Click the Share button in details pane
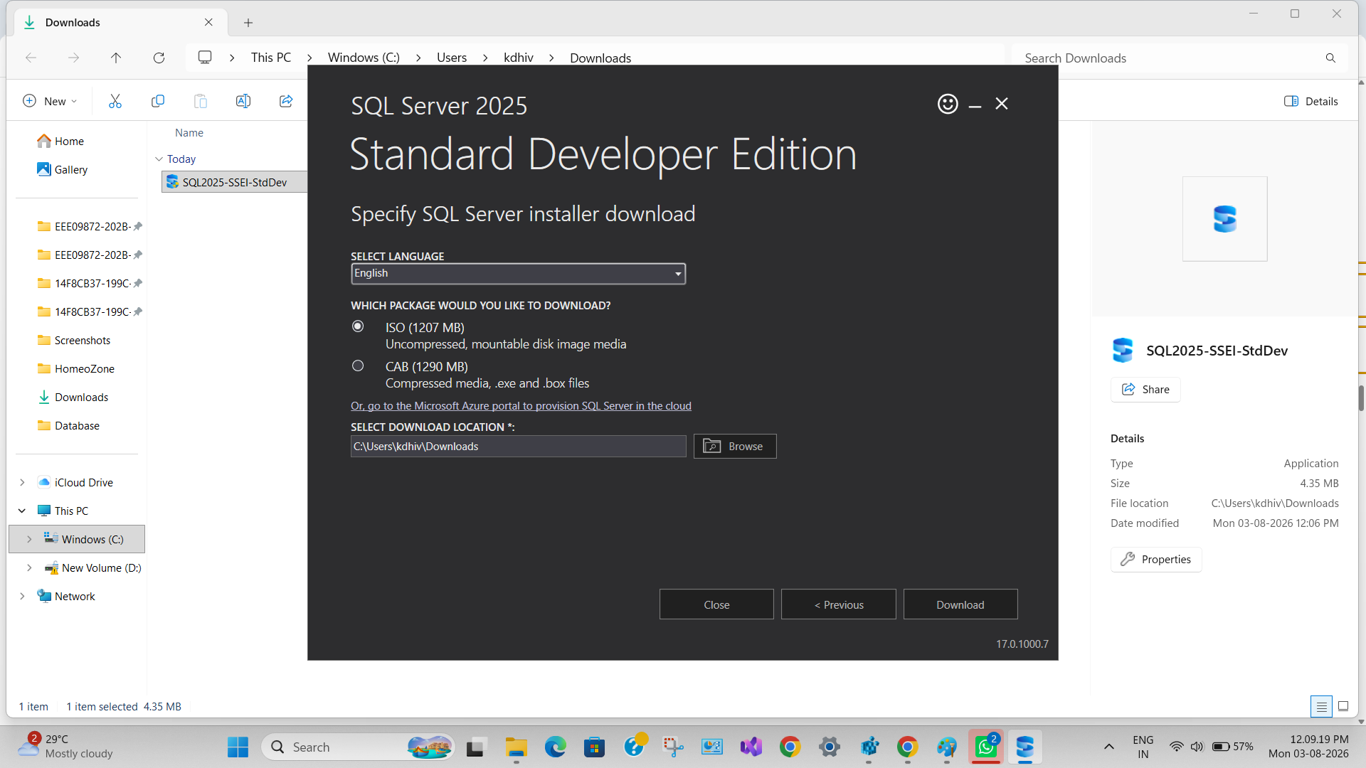Screen dimensions: 1366x768 tap(1145, 389)
